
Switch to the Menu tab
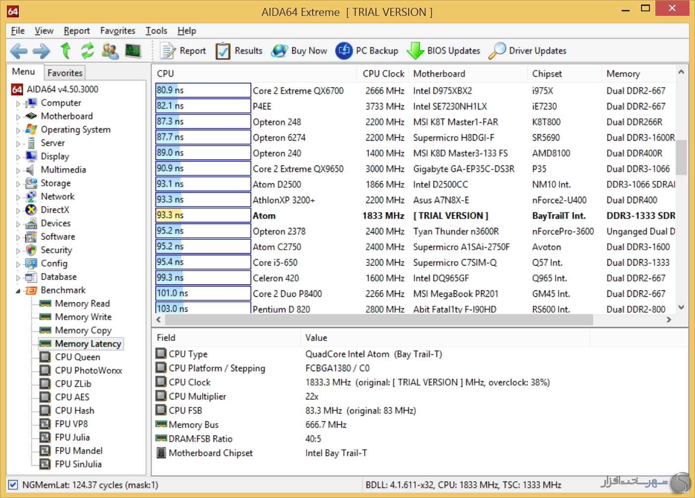tap(23, 71)
